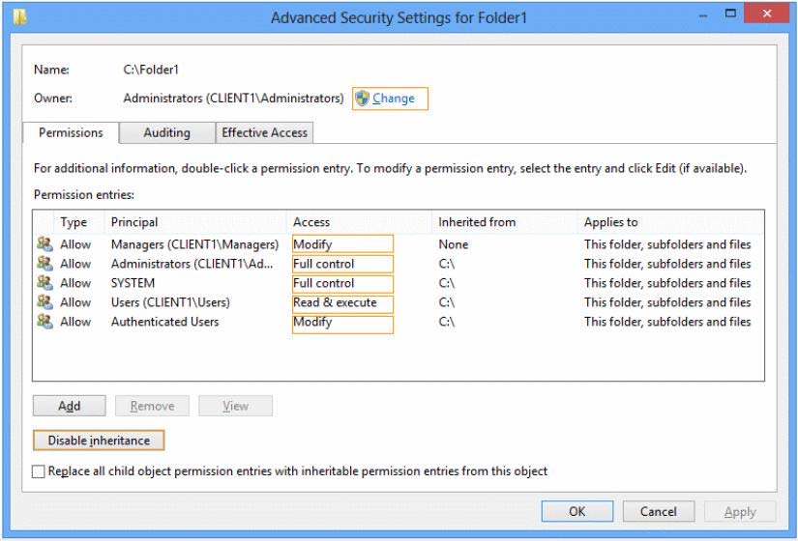
Task: Click the Add button
Action: pos(70,406)
